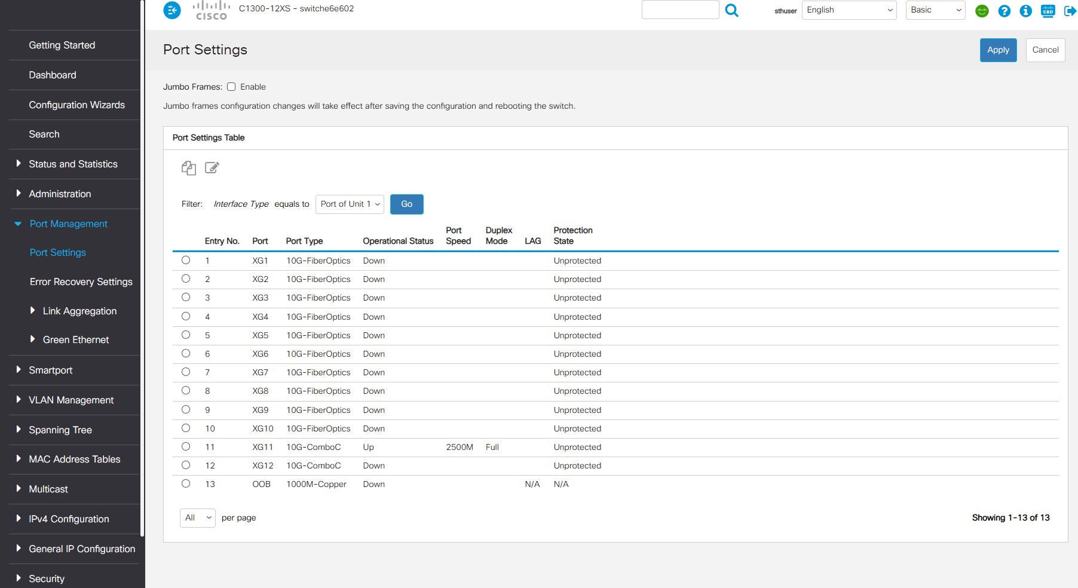Click the magnifier search icon in header
This screenshot has width=1078, height=588.
tap(731, 10)
